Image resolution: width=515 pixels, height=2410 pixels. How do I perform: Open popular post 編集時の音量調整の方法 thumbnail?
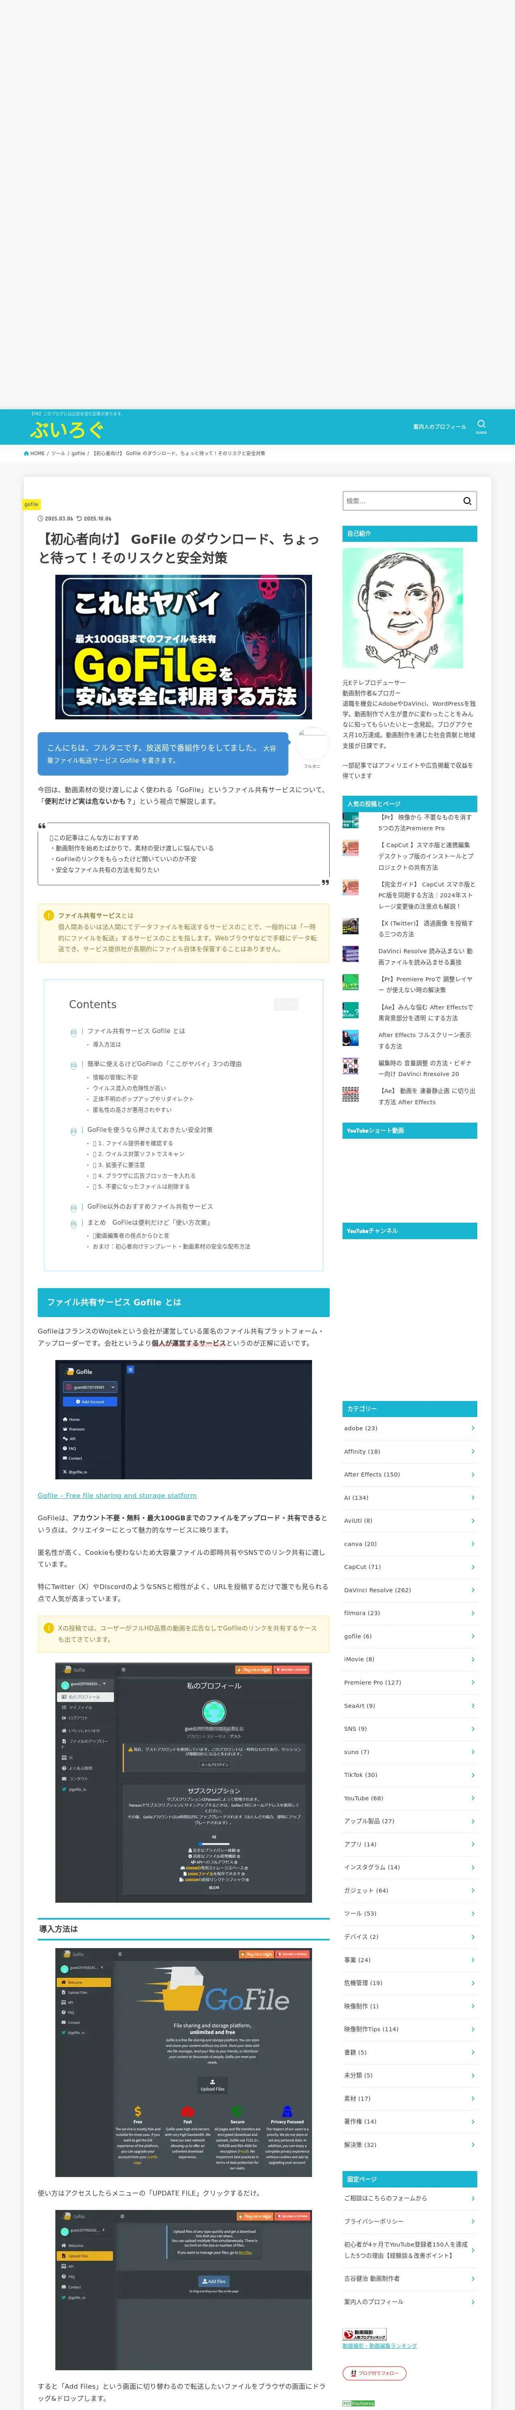(x=351, y=1066)
